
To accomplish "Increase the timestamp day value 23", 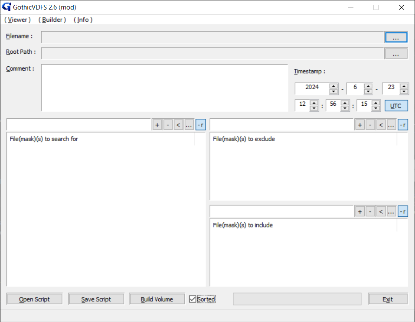I will 404,86.
